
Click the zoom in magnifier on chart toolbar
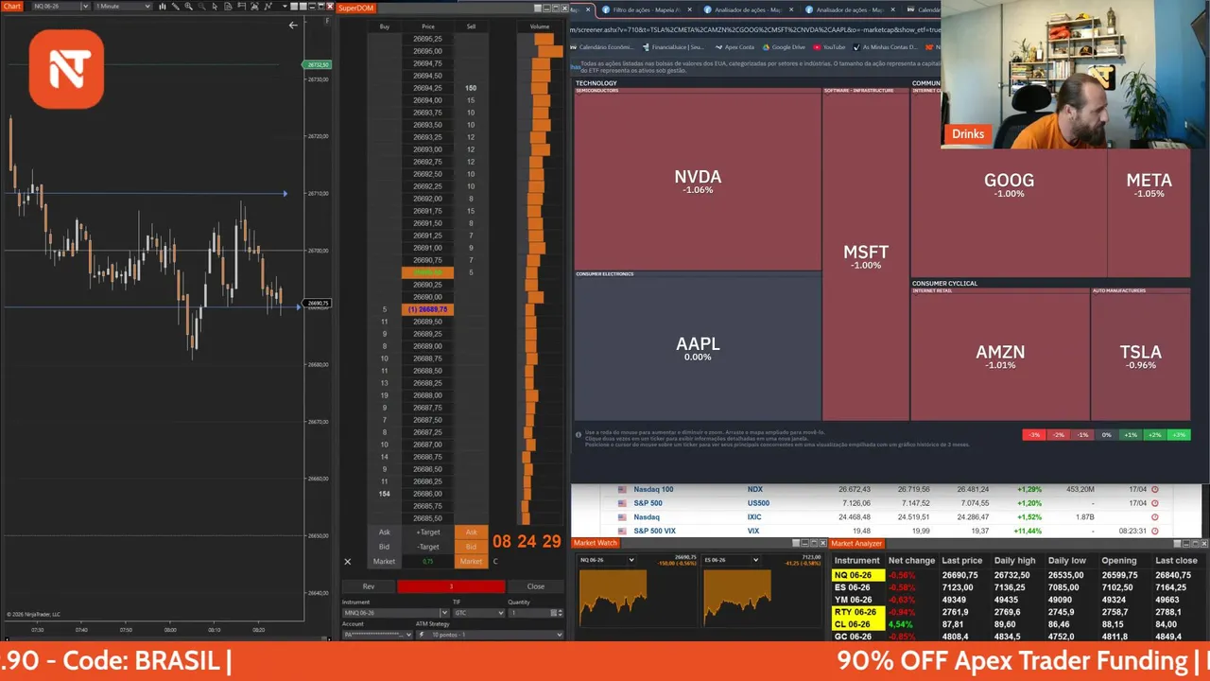point(189,7)
